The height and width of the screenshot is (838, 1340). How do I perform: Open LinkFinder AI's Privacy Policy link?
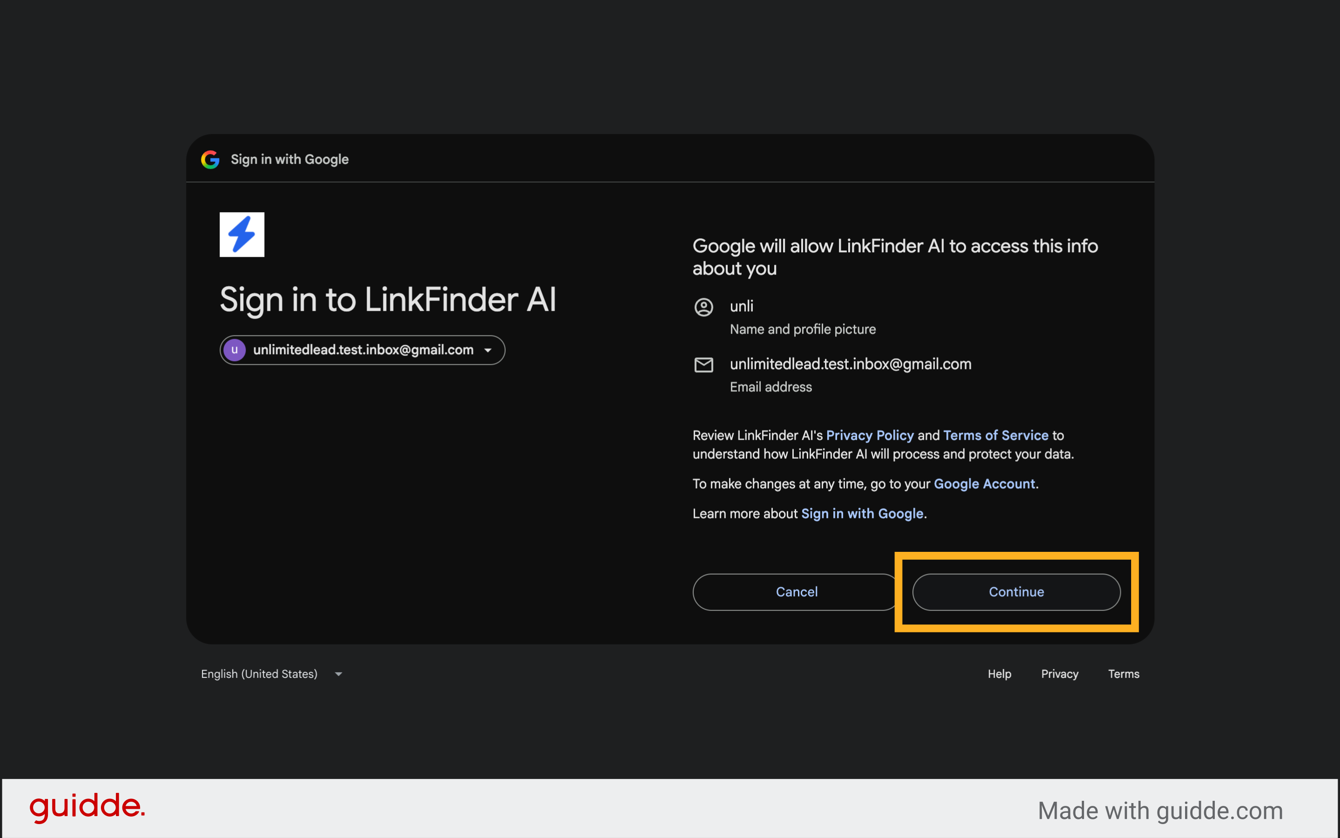(870, 435)
